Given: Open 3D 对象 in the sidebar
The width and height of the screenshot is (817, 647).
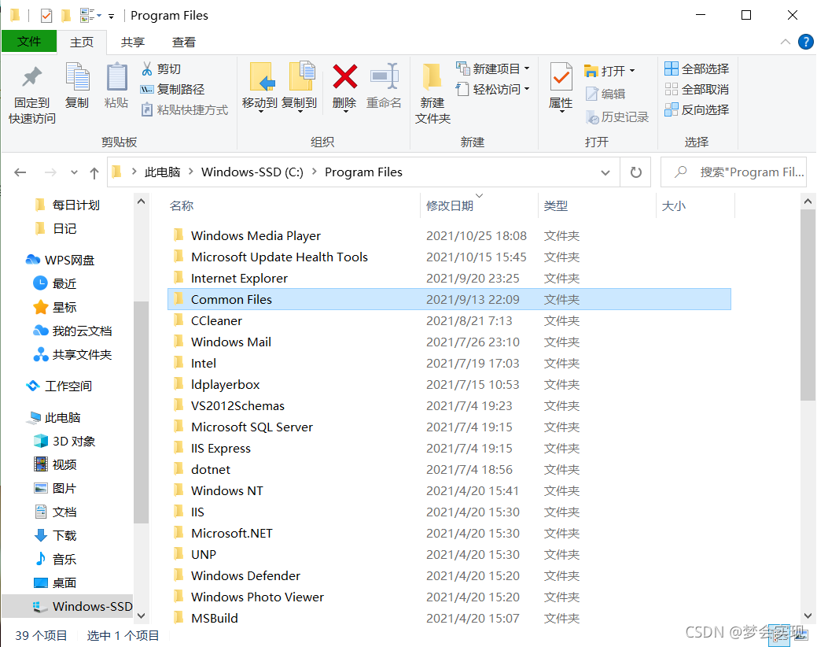Looking at the screenshot, I should 64,441.
